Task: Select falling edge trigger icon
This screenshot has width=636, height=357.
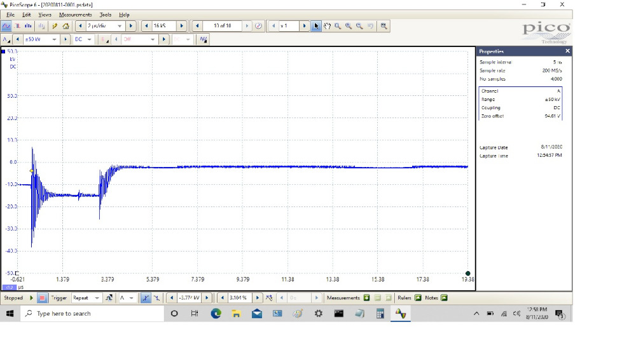Action: 156,298
